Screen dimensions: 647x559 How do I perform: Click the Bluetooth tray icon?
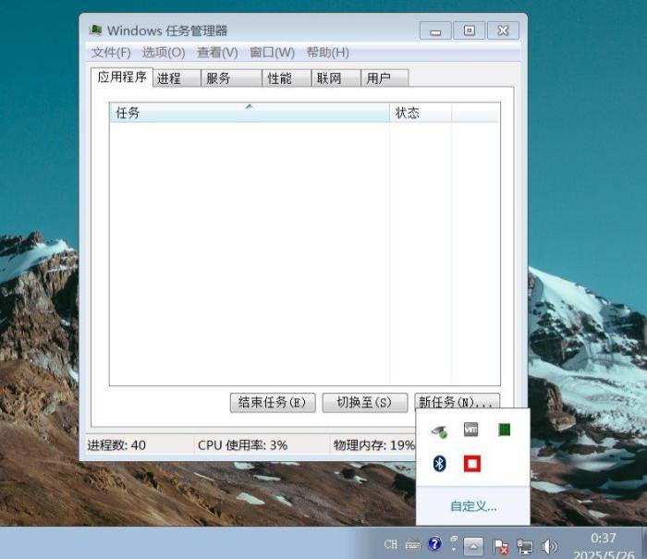439,463
